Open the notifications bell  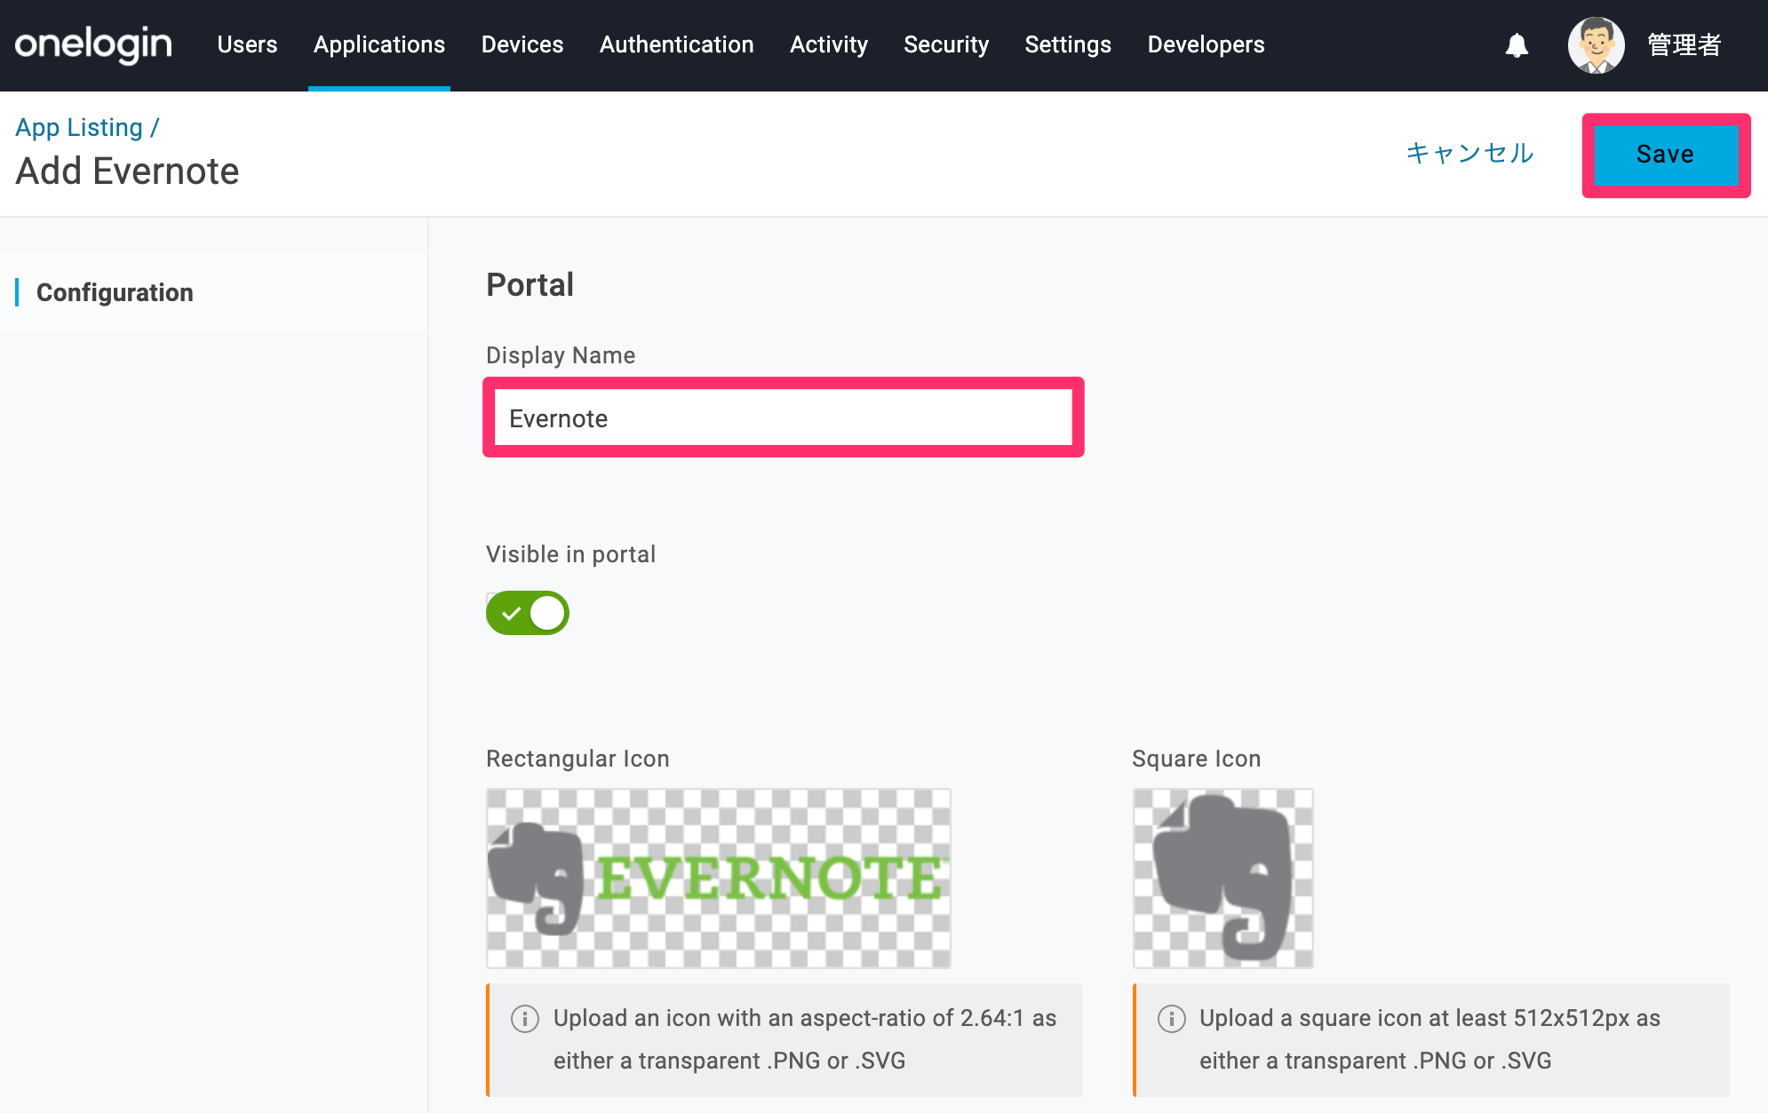[1517, 45]
